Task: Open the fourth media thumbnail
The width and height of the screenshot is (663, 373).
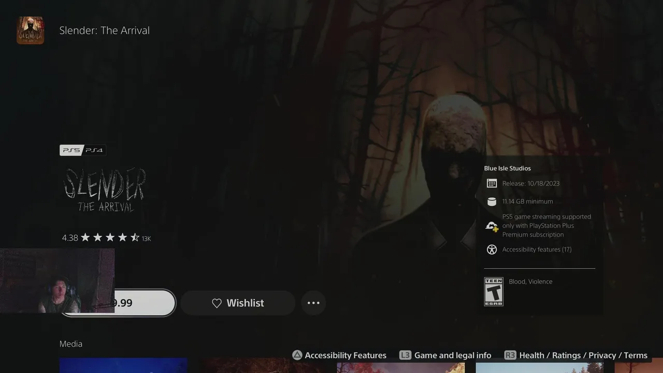Action: [540, 367]
